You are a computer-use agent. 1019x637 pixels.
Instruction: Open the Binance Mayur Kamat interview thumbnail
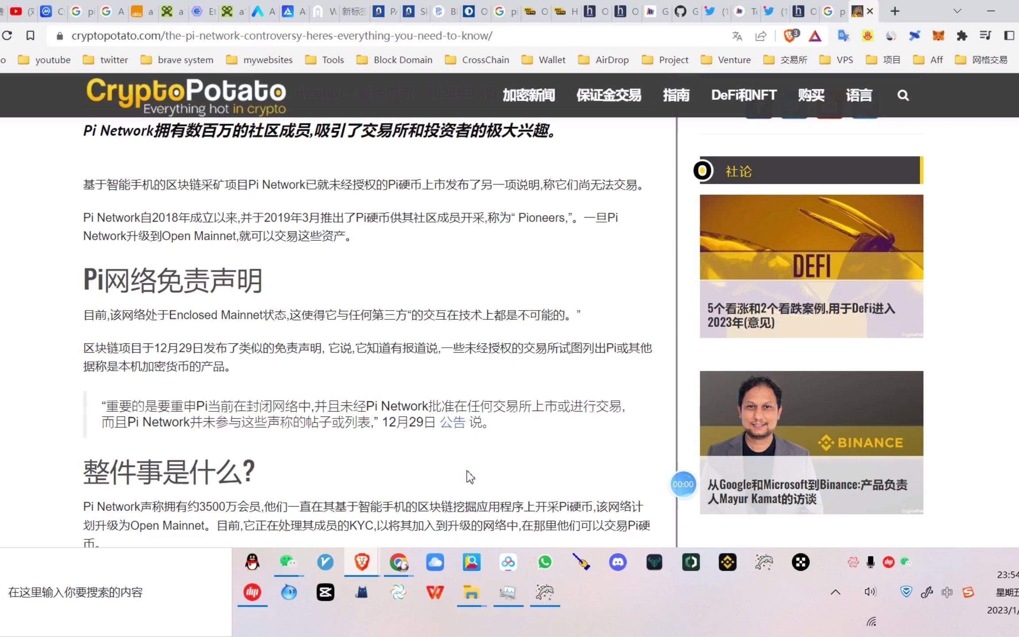[811, 442]
